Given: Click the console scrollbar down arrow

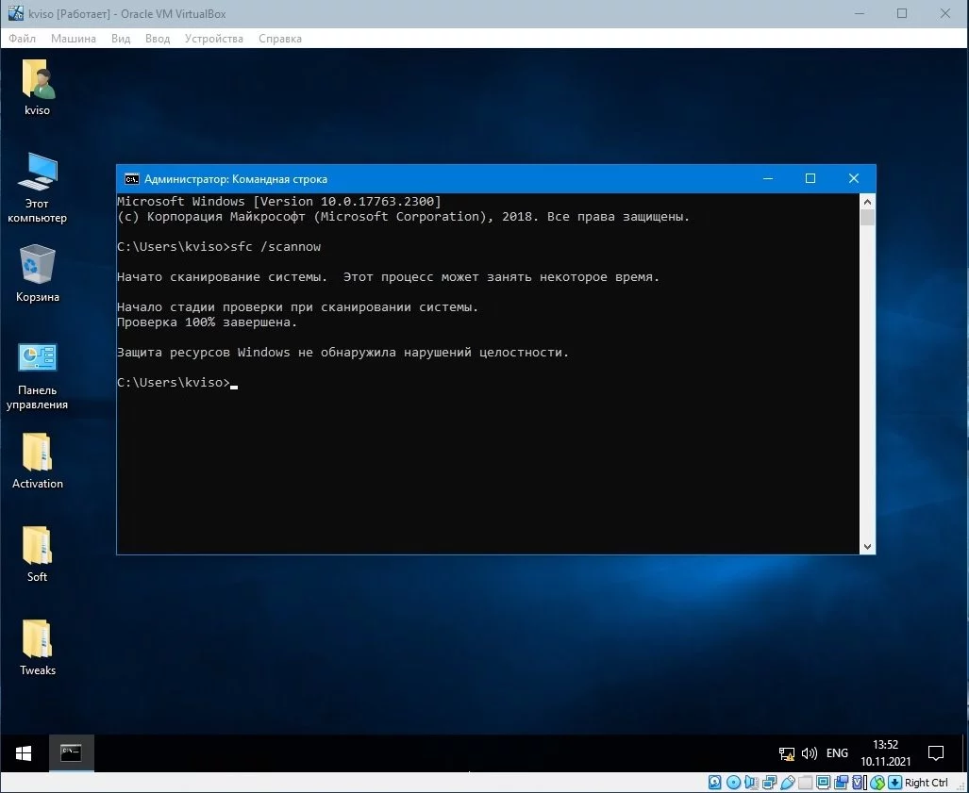Looking at the screenshot, I should (x=867, y=547).
